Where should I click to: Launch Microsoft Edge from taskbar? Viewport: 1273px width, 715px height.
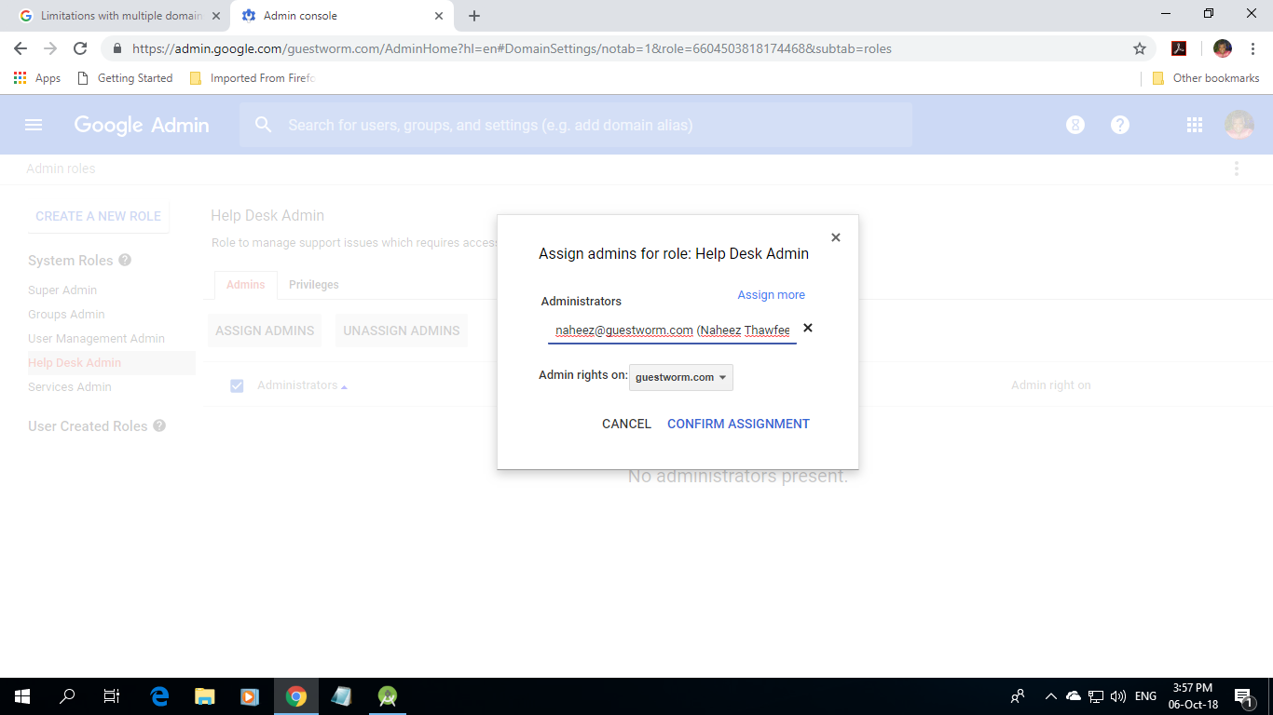click(159, 696)
